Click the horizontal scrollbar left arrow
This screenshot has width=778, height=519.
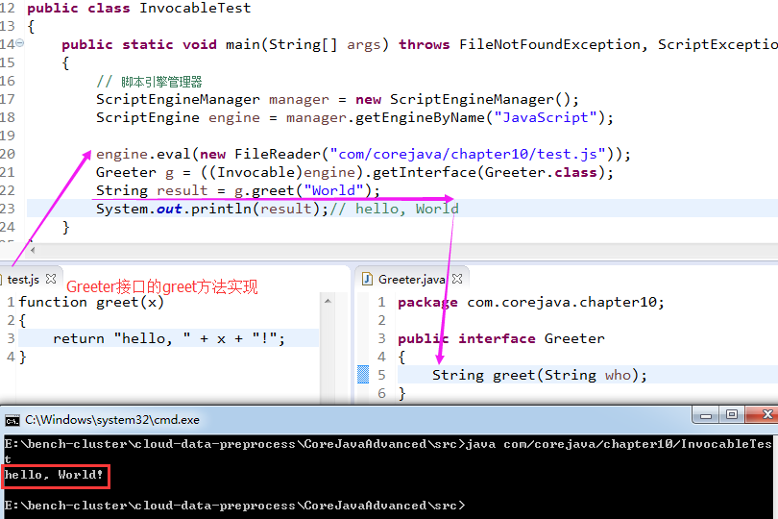click(x=33, y=250)
